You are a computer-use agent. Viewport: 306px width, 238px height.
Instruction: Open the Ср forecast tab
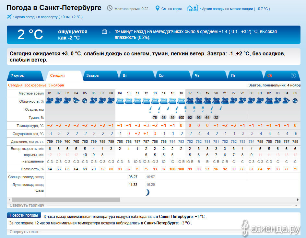[173, 76]
